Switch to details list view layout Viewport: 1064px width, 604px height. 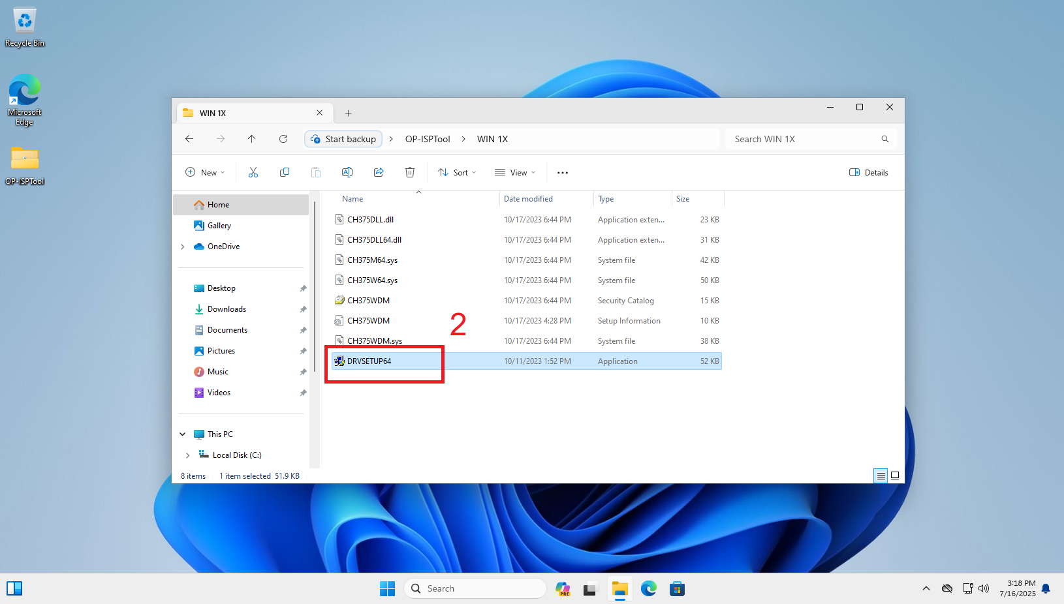pyautogui.click(x=881, y=476)
